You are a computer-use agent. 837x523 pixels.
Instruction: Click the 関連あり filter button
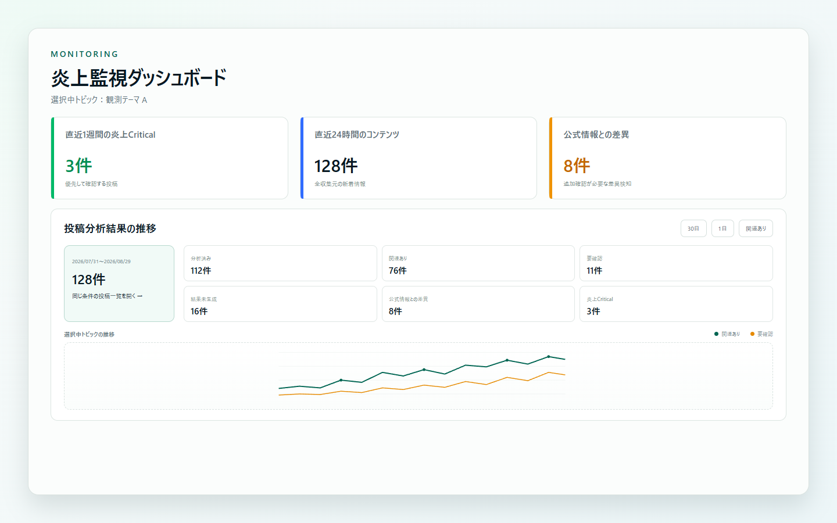(x=756, y=228)
